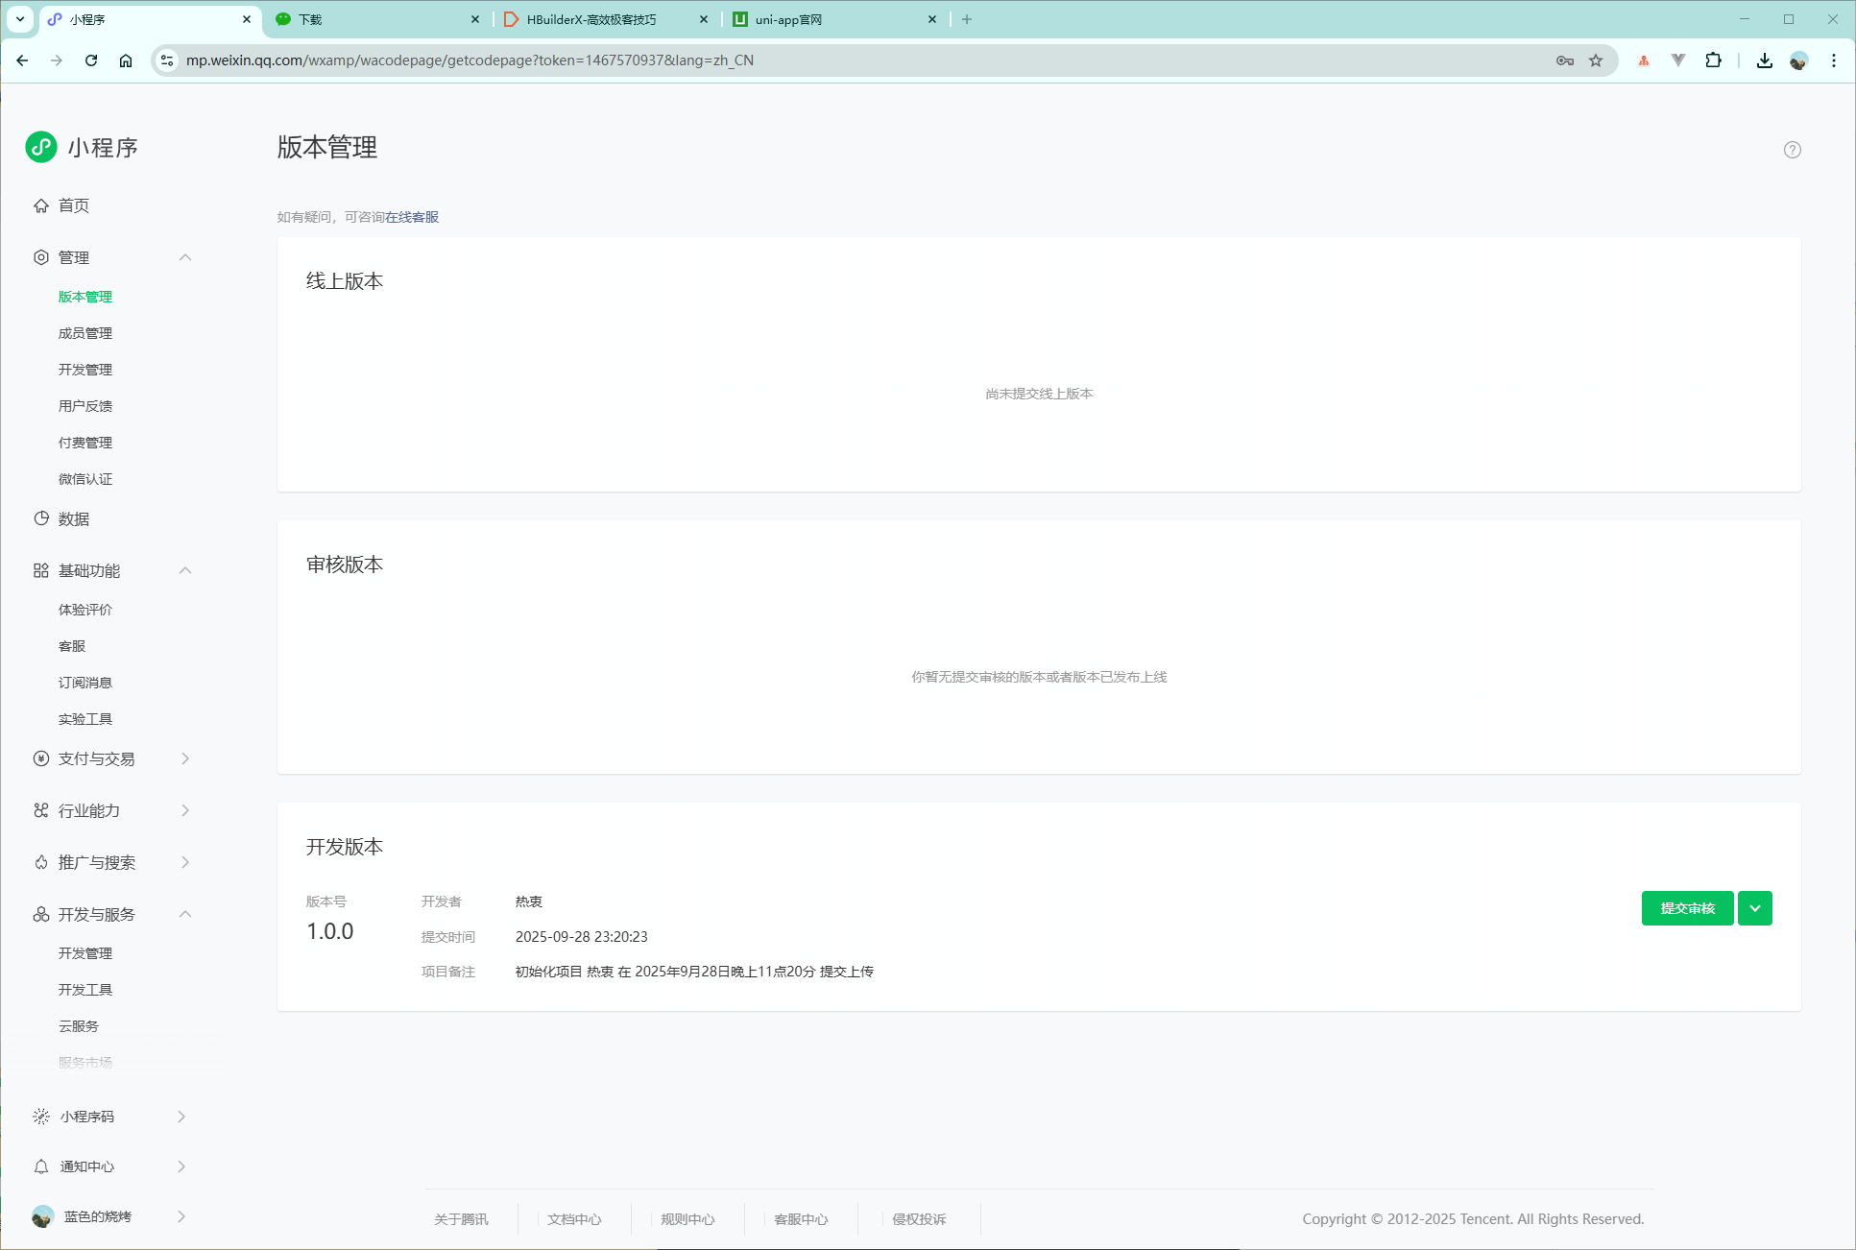Click the browser address bar URL
The width and height of the screenshot is (1856, 1250).
[470, 60]
